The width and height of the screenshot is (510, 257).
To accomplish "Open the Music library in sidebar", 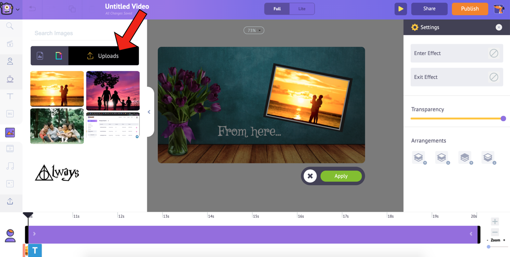I will [10, 166].
